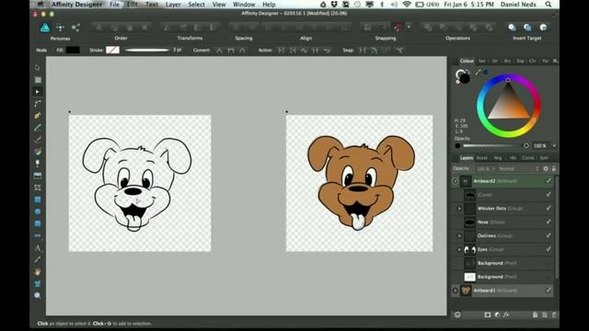This screenshot has width=589, height=331.
Task: Convert node to sharp
Action: point(219,51)
